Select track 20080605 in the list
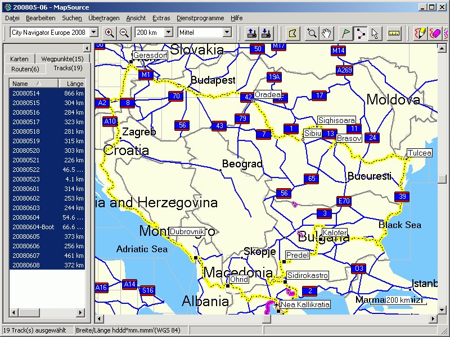Viewport: 450px width, 337px height. [x=47, y=236]
